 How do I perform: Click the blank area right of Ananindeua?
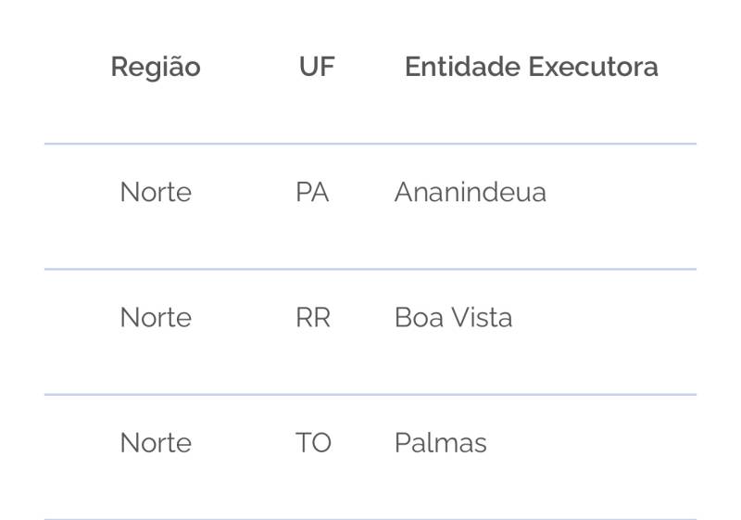[x=622, y=193]
